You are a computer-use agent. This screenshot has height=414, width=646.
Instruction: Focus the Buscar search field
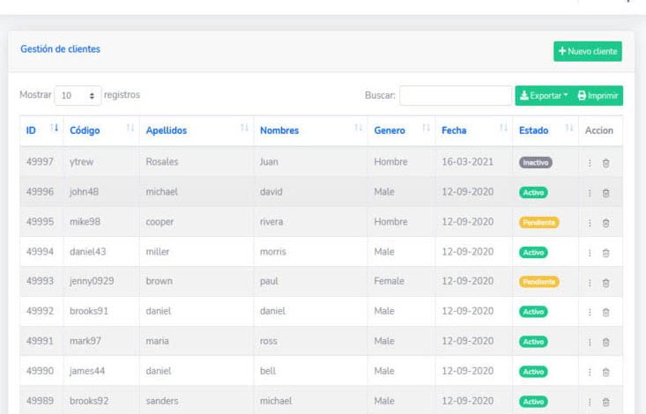pos(456,95)
